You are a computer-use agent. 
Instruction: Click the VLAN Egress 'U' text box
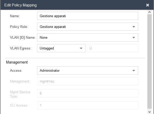tap(112, 48)
